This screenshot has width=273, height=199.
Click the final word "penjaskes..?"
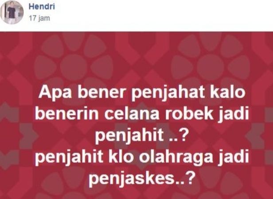point(141,179)
